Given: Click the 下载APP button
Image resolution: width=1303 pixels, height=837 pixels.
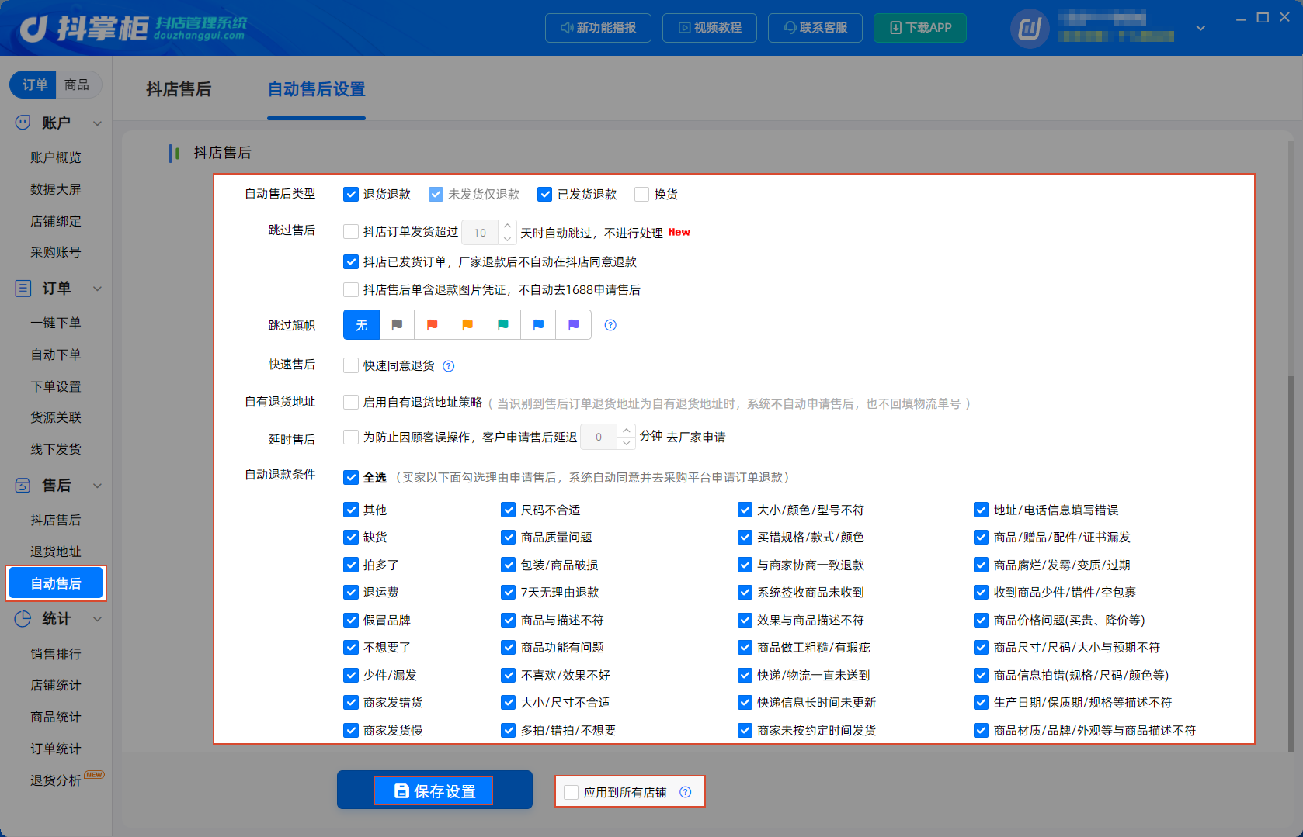Looking at the screenshot, I should [x=920, y=28].
